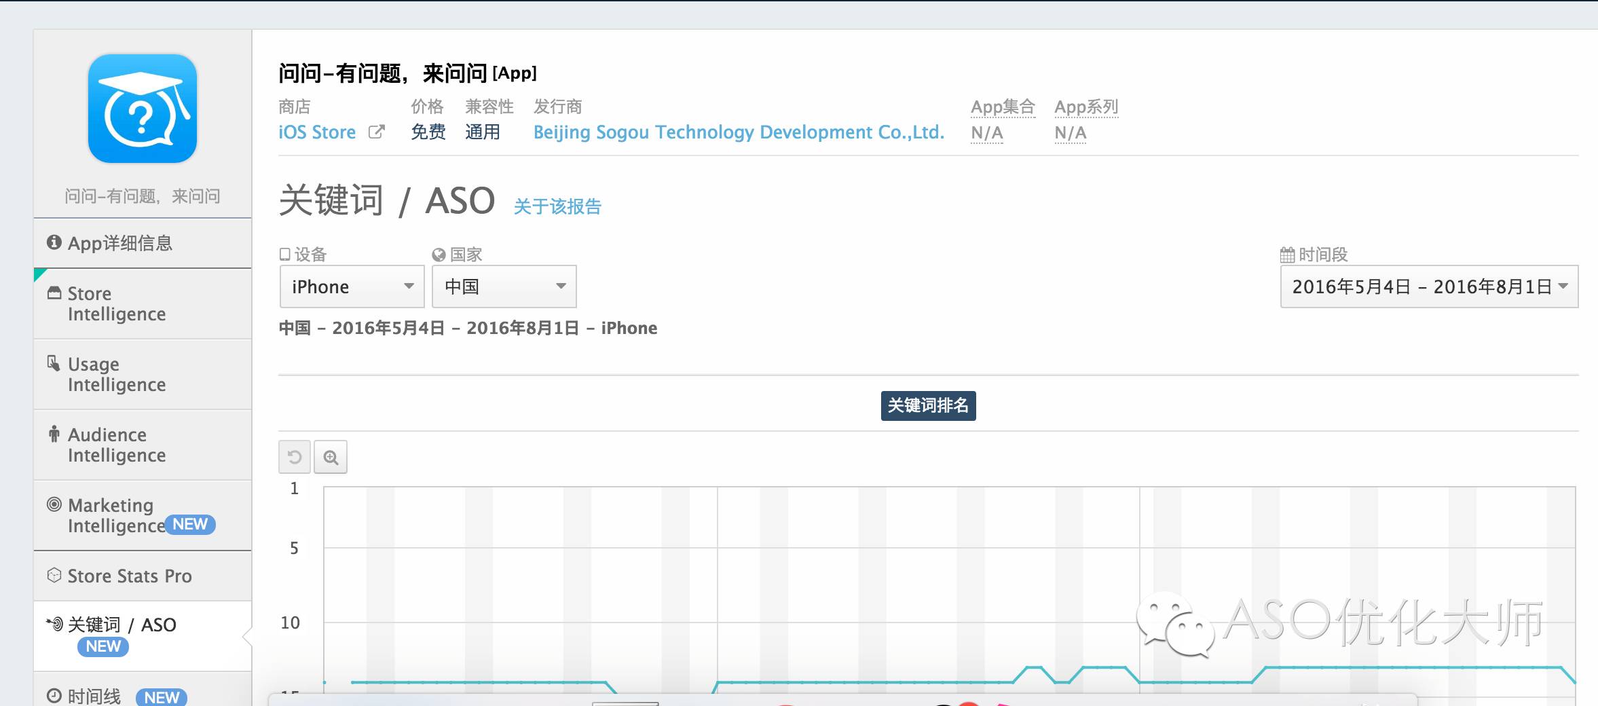This screenshot has width=1598, height=706.
Task: Click the info icon beside App详细信息
Action: [x=54, y=242]
